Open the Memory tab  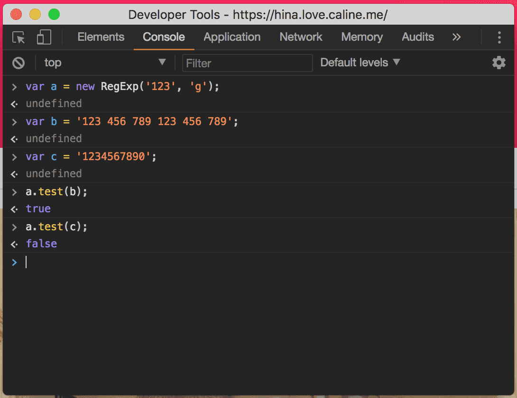tap(362, 37)
